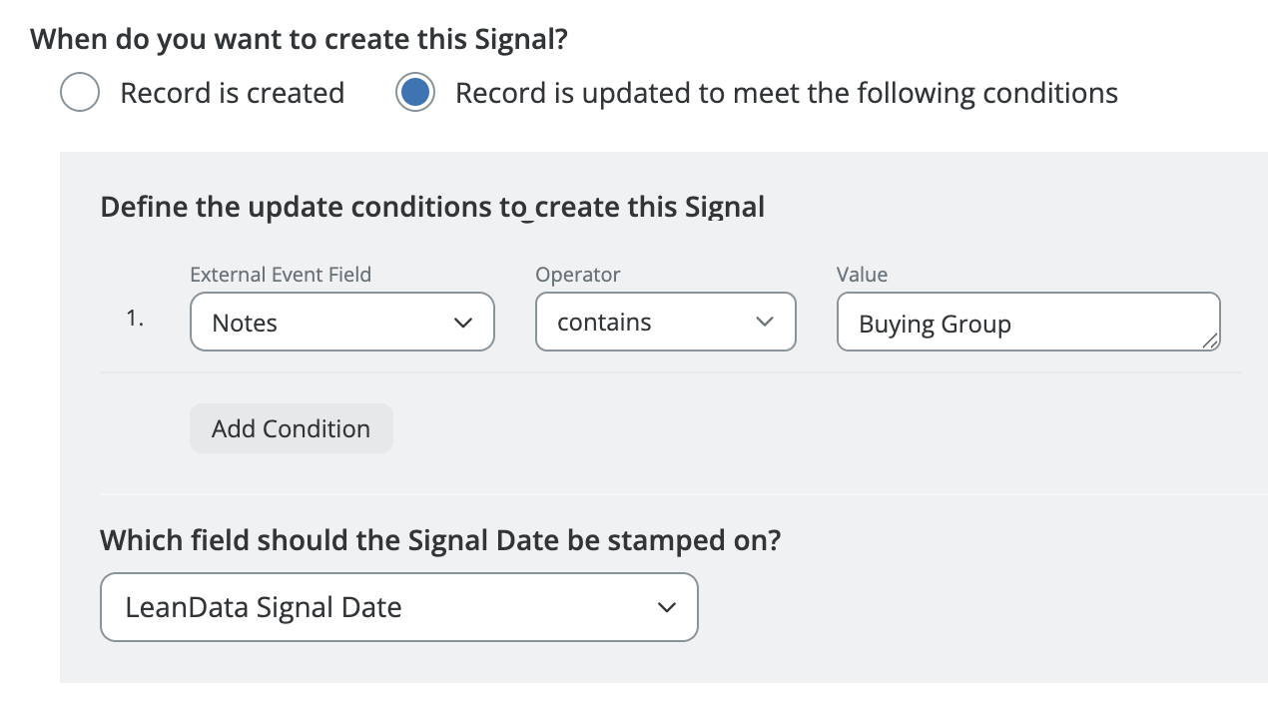This screenshot has width=1268, height=713.
Task: Click the "Record is created" label text
Action: 232,93
